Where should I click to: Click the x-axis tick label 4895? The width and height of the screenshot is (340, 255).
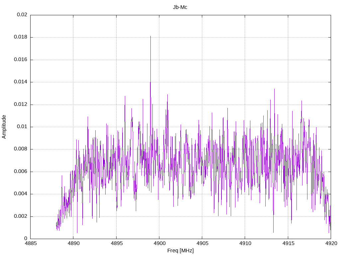117,243
